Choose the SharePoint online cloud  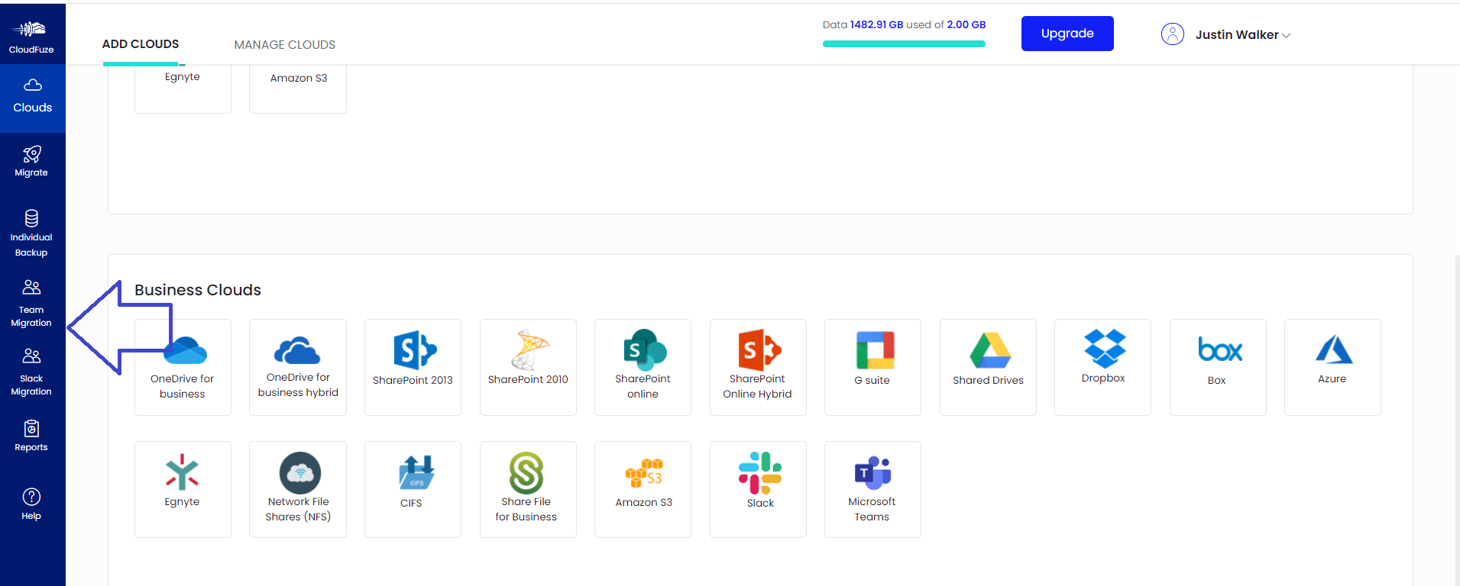tap(643, 367)
